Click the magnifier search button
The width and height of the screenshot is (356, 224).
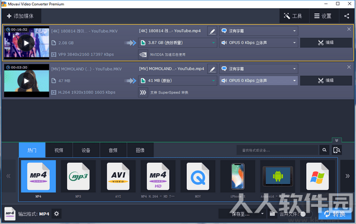click(x=325, y=150)
